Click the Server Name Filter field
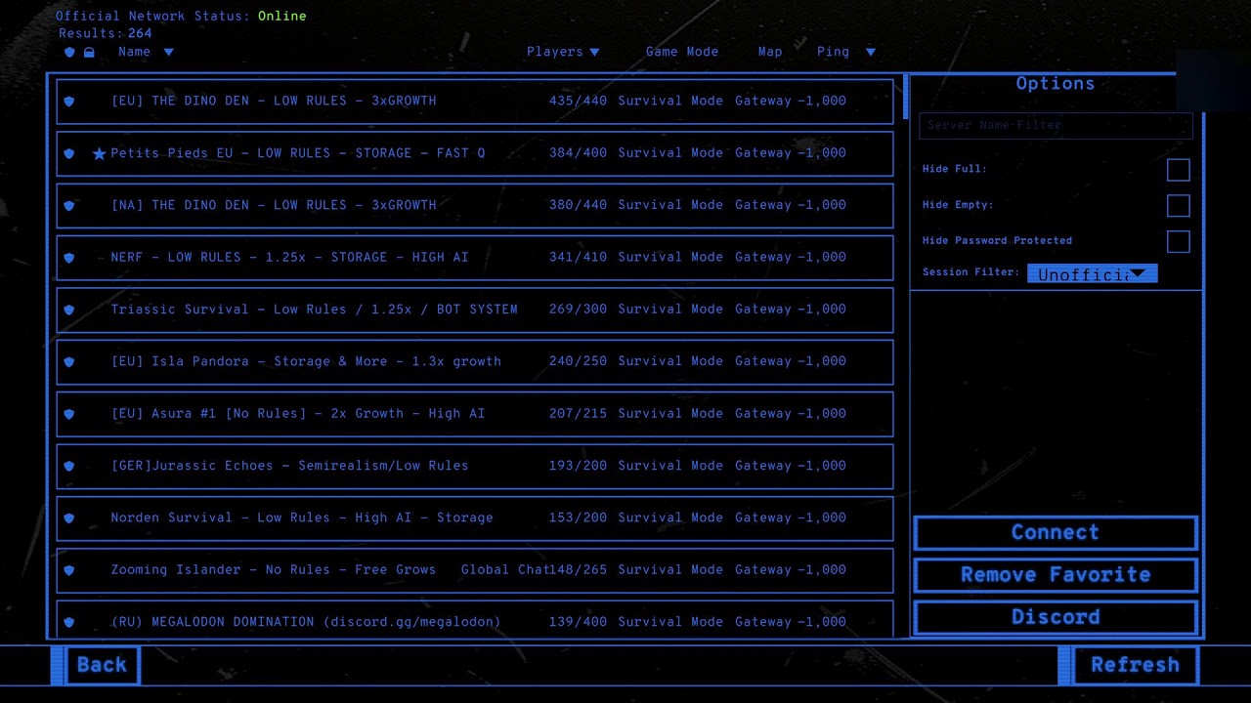The width and height of the screenshot is (1251, 703). 1056,125
